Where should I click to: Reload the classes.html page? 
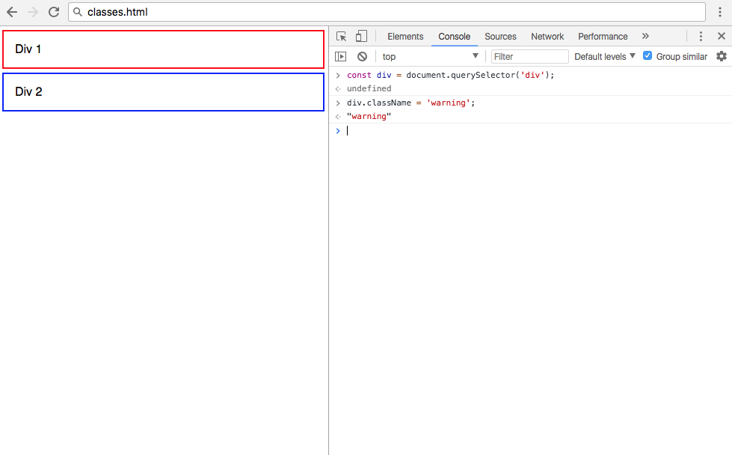(52, 12)
